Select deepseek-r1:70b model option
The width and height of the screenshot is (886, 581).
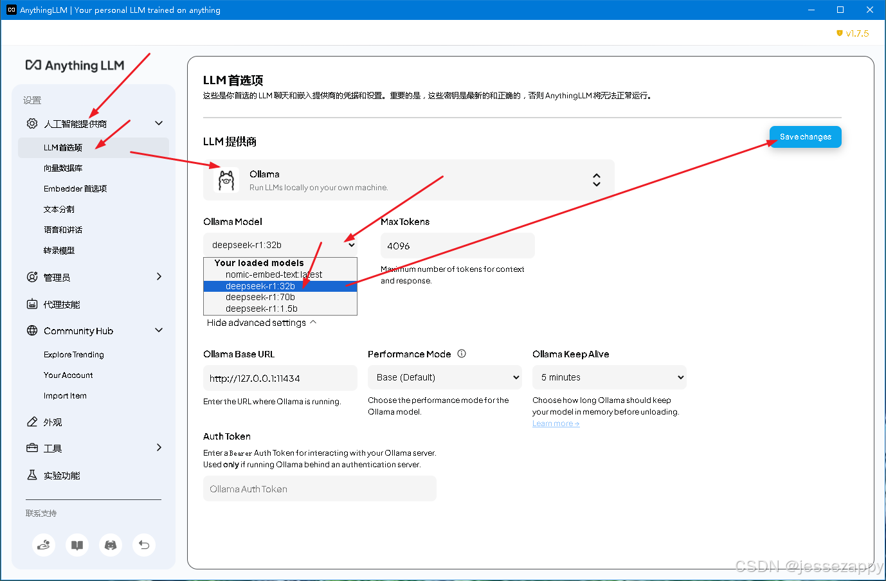[280, 297]
